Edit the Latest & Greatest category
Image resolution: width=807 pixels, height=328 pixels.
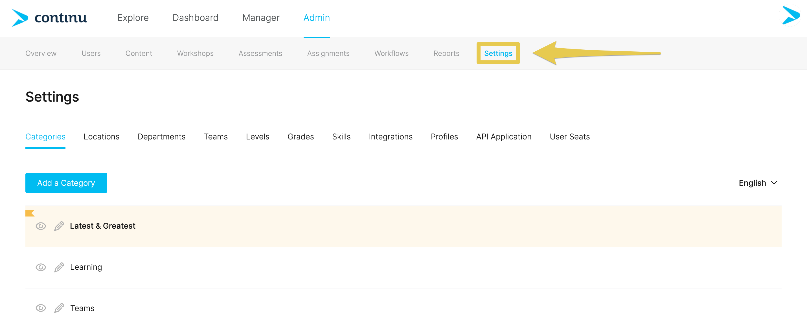pyautogui.click(x=59, y=226)
